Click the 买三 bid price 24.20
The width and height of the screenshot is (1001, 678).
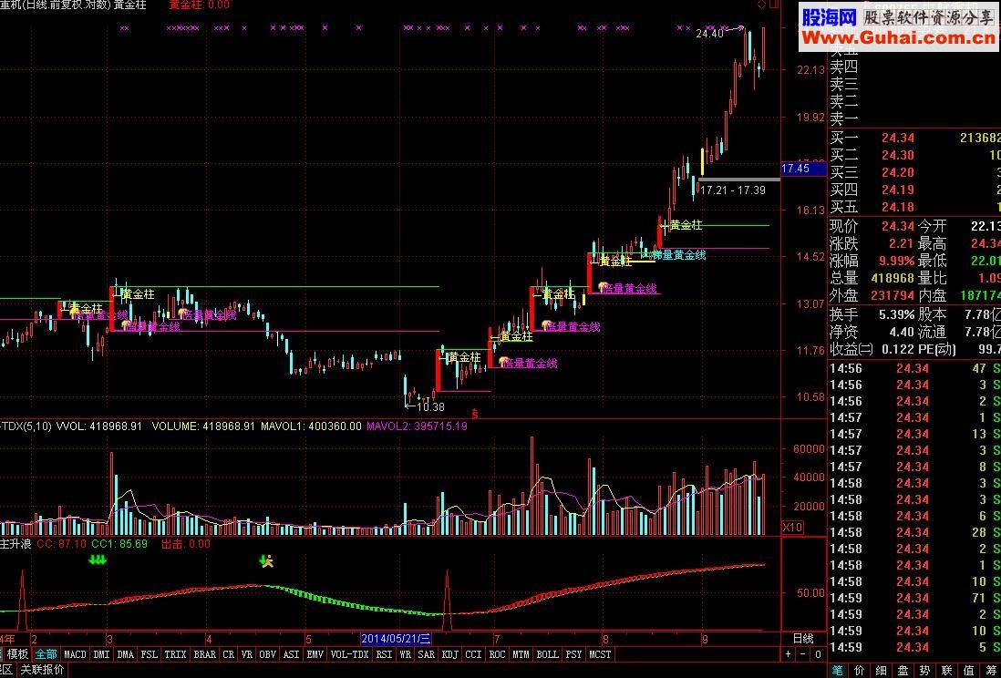(898, 172)
